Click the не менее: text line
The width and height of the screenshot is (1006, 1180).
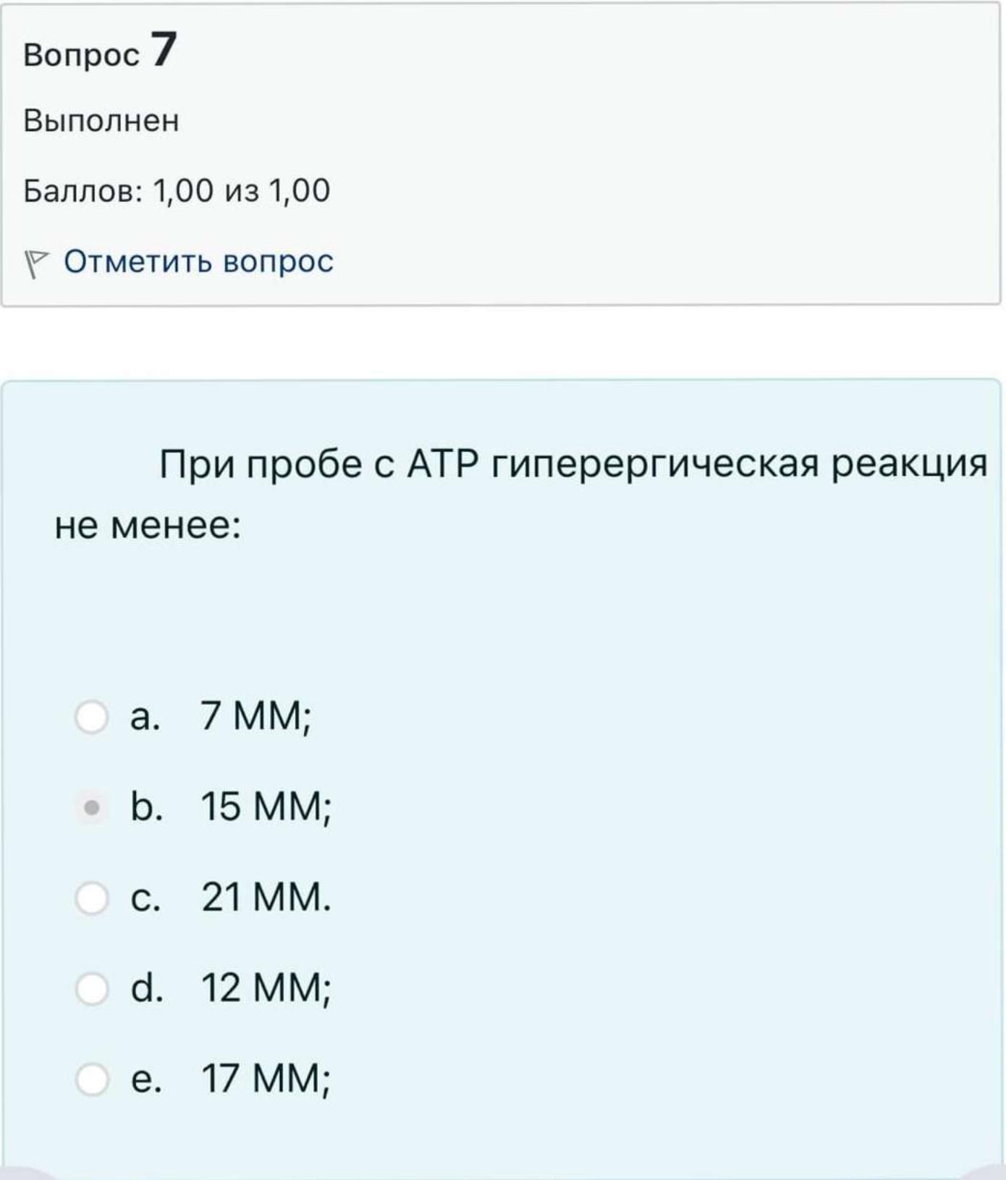click(x=148, y=526)
